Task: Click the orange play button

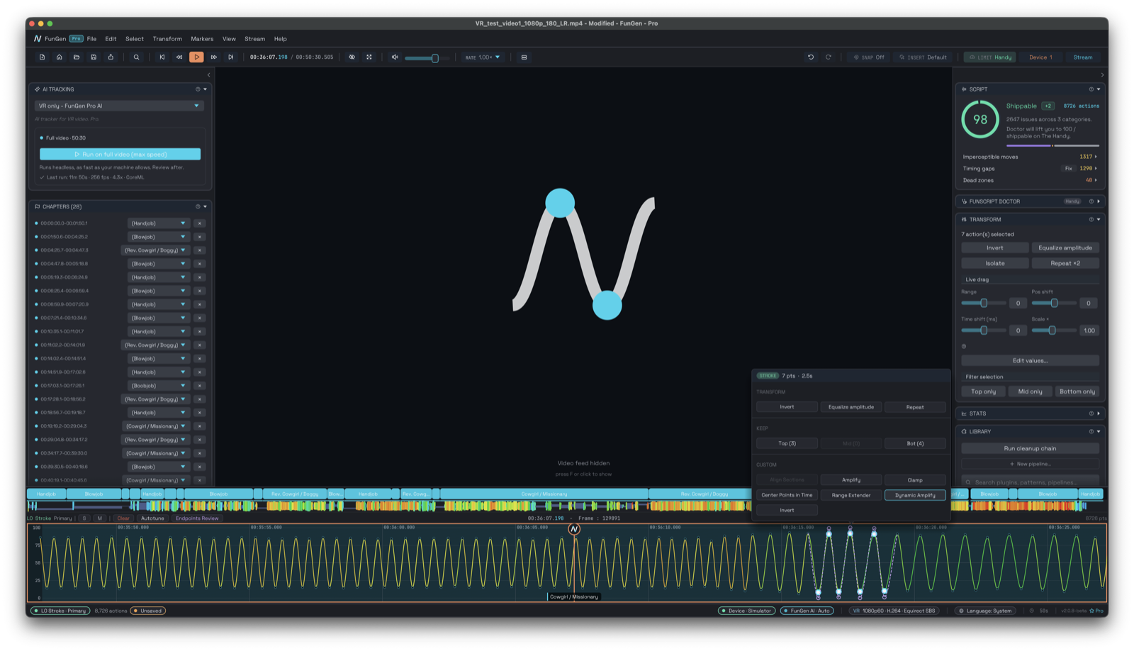Action: pos(196,57)
